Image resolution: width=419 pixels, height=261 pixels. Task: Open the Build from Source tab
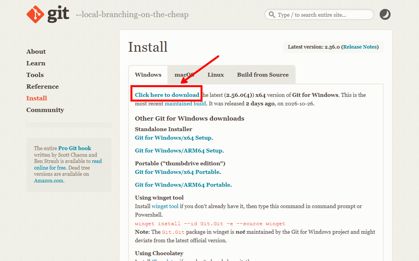[x=263, y=75]
